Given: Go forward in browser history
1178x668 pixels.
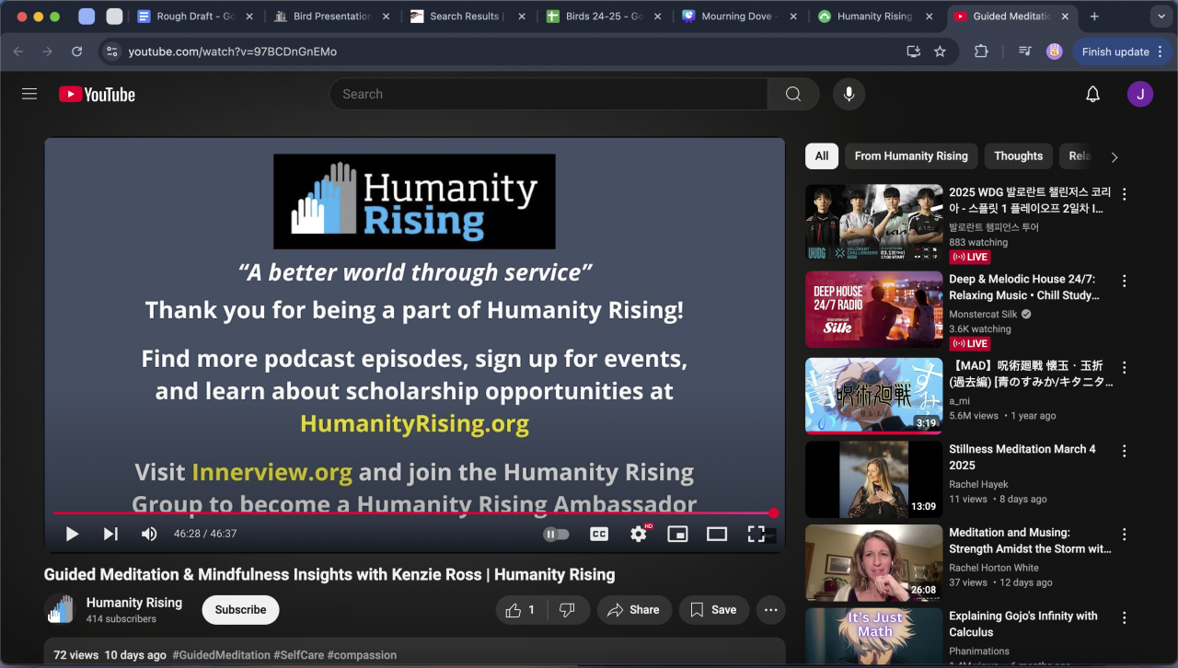Looking at the screenshot, I should (x=48, y=52).
